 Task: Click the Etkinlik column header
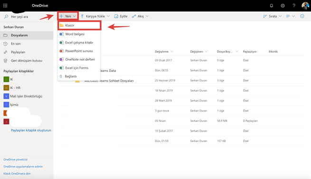(x=273, y=52)
